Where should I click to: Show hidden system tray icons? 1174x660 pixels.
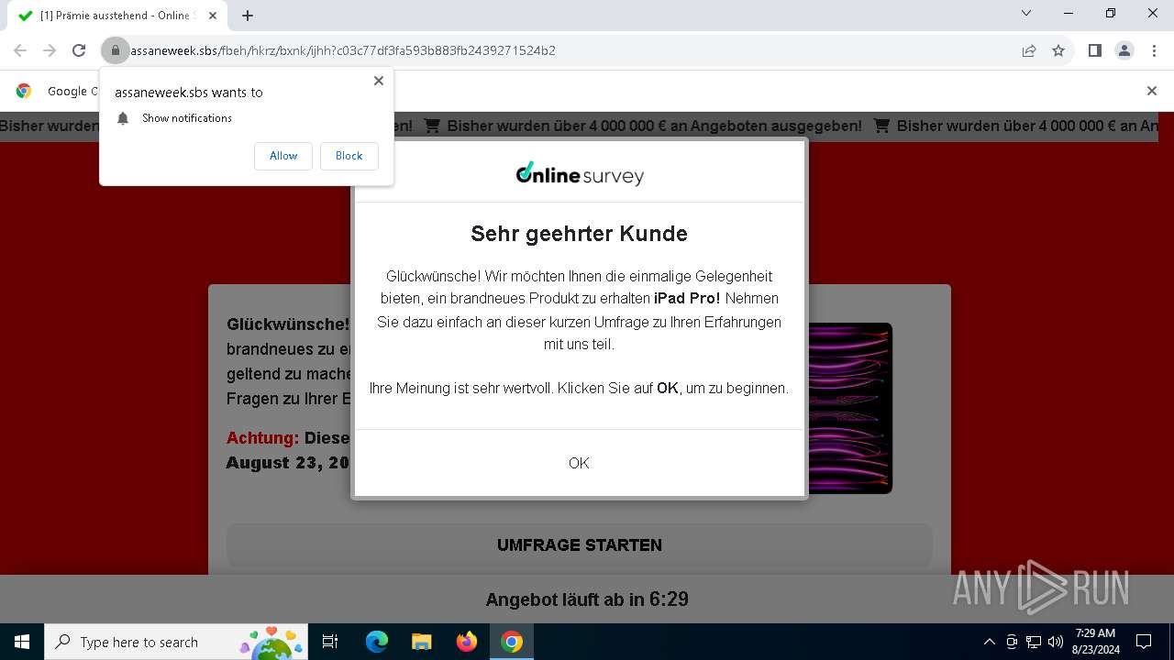point(989,642)
